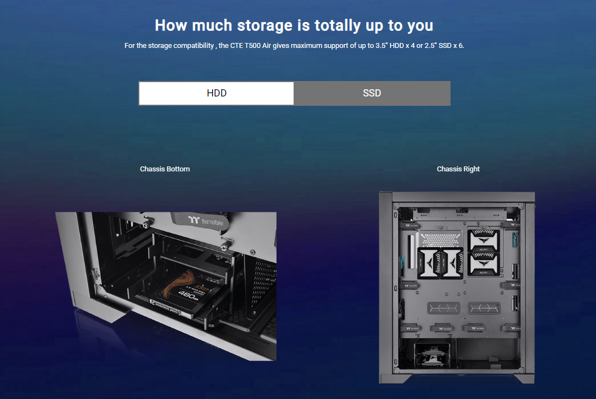Click the left vertical Delta SSD

point(429,262)
